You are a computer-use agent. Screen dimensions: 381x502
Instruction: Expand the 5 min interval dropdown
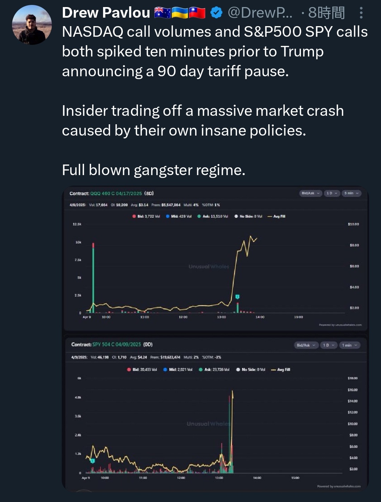coord(351,193)
